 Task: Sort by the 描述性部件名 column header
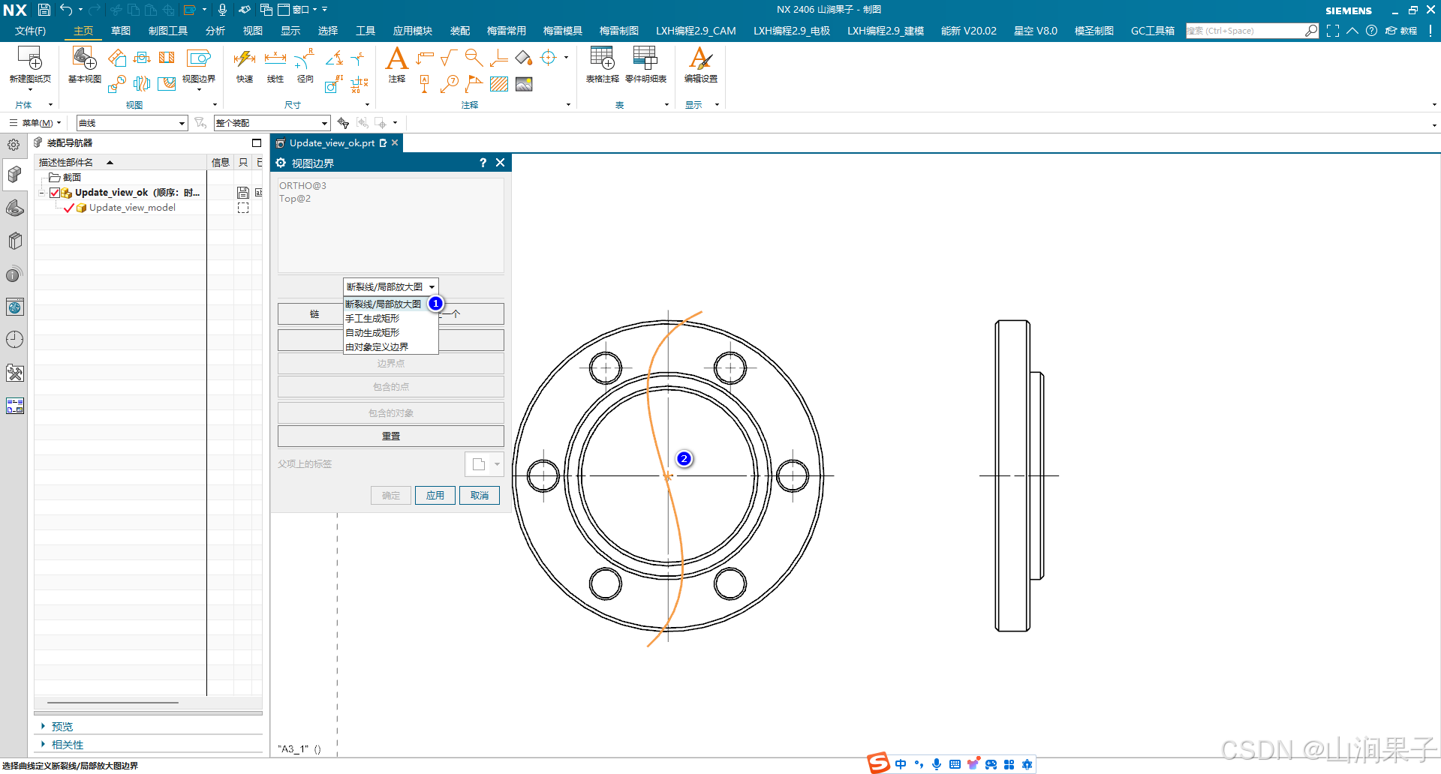[x=120, y=162]
